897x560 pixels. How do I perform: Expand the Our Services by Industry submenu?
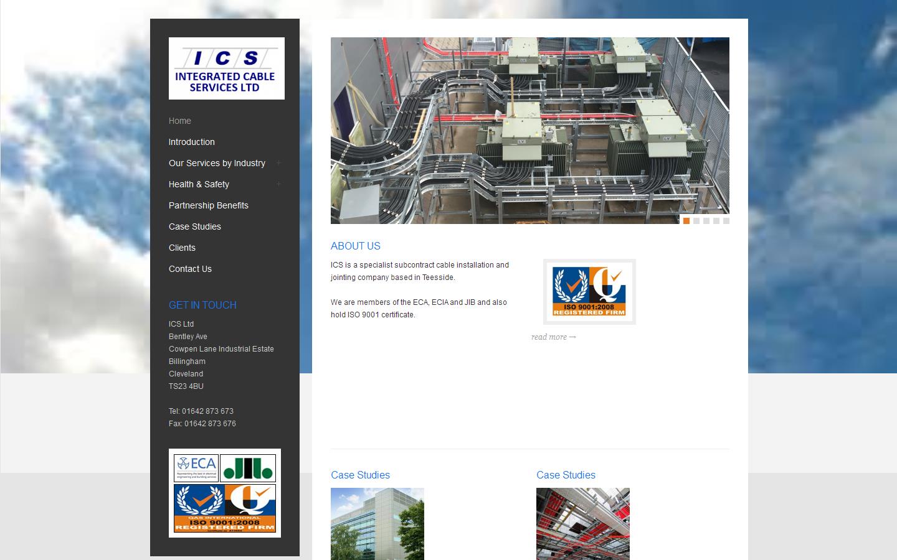point(278,163)
